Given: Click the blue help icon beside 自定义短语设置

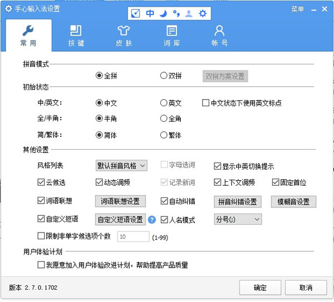Looking at the screenshot, I should 152,220.
